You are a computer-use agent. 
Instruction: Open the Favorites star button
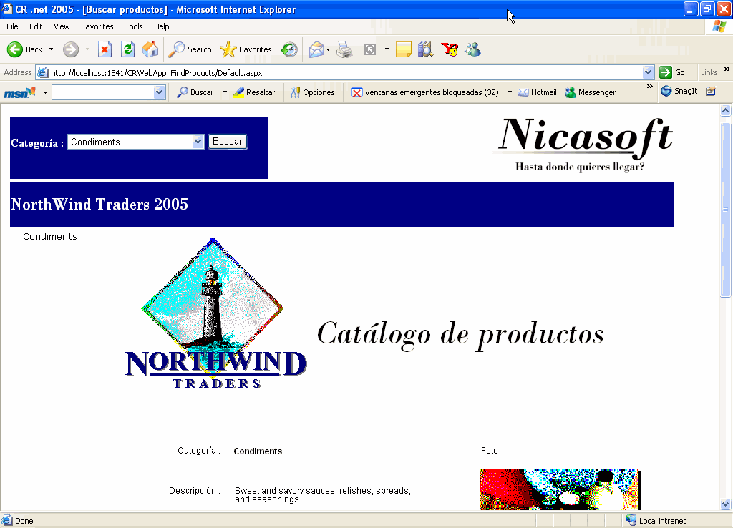pyautogui.click(x=246, y=49)
